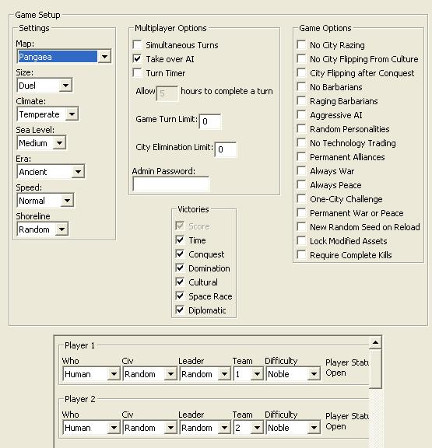Enable the Turn Timer checkbox
The width and height of the screenshot is (432, 448).
pyautogui.click(x=138, y=73)
